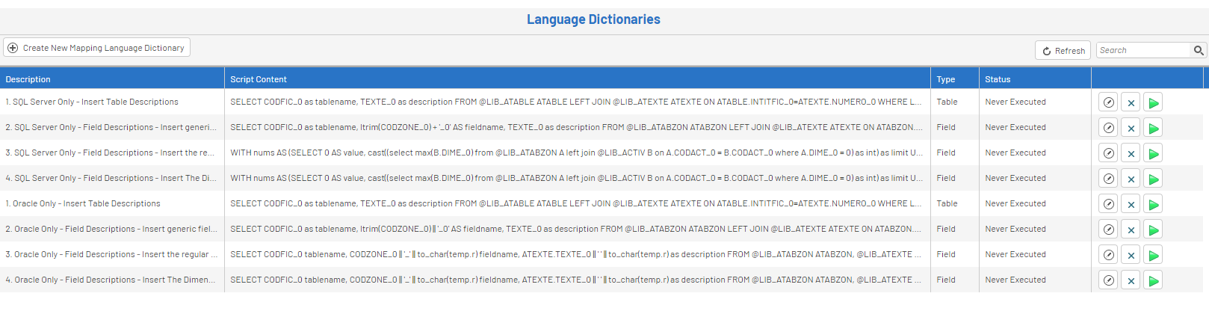Run the '1. SQL Server Only - Insert Table Descriptions' script
The height and width of the screenshot is (317, 1209).
1153,103
